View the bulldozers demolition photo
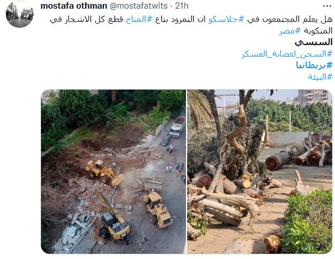The image size is (335, 259). [x=113, y=172]
